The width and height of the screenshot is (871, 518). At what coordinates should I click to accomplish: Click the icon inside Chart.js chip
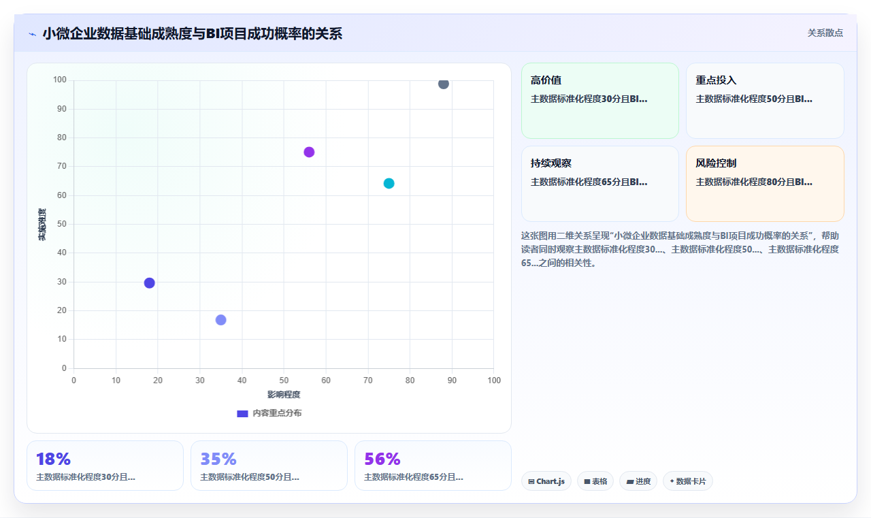pyautogui.click(x=531, y=481)
